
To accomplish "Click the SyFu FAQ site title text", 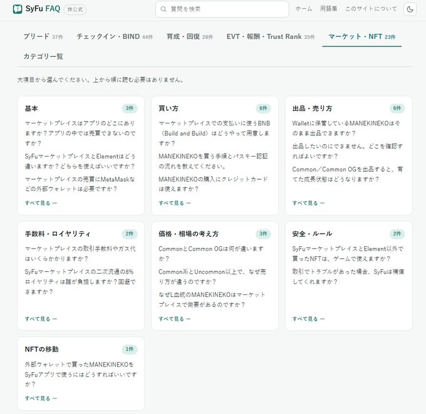I will (43, 9).
